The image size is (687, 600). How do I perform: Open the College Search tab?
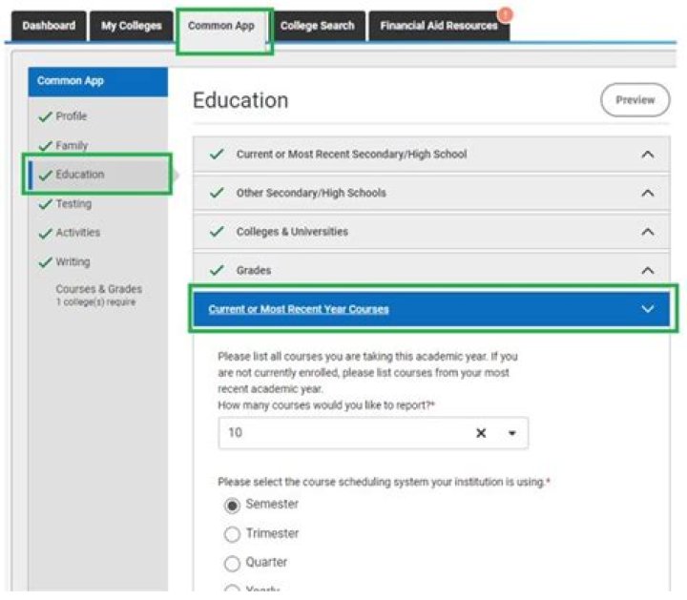(318, 26)
